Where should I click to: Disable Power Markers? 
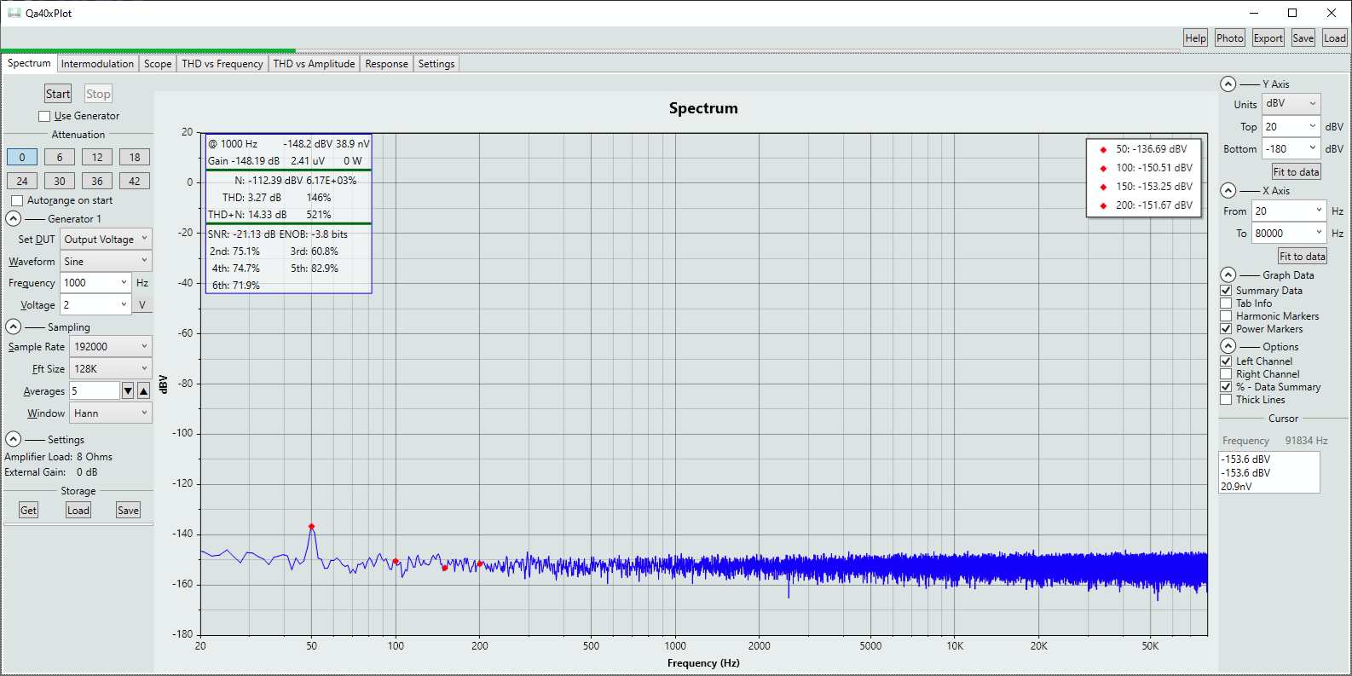(1226, 329)
